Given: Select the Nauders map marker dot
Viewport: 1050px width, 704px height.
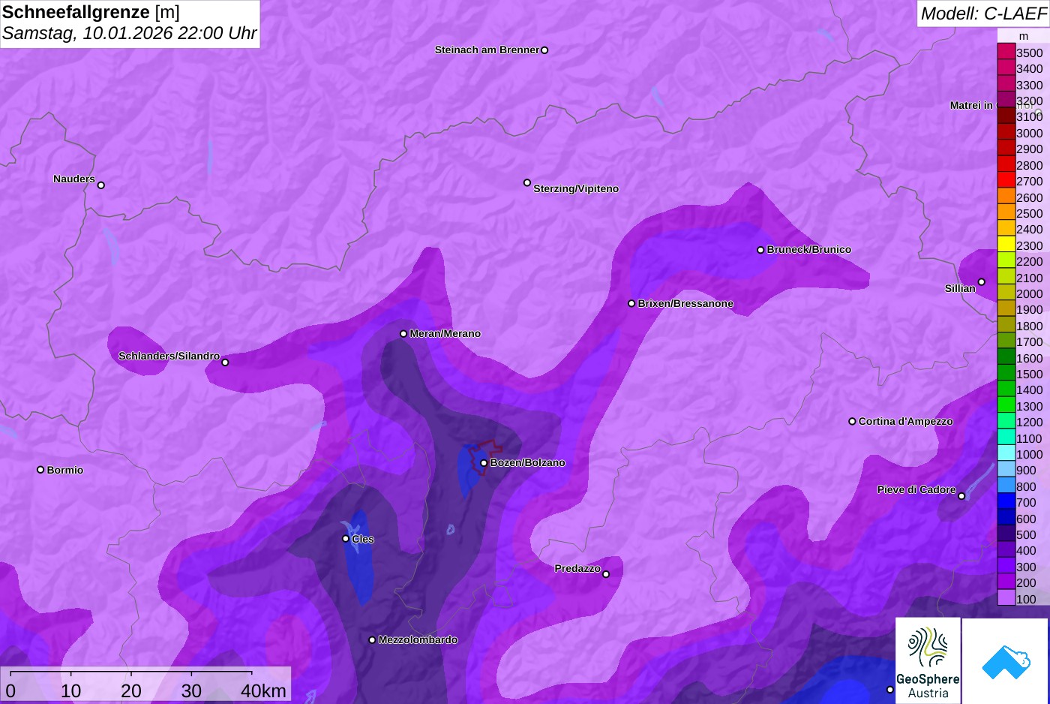Looking at the screenshot, I should point(101,185).
